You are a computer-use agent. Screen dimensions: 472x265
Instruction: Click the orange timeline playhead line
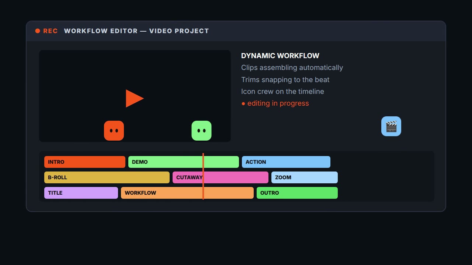203,176
